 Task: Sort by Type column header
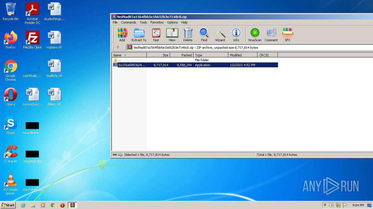tap(211, 55)
